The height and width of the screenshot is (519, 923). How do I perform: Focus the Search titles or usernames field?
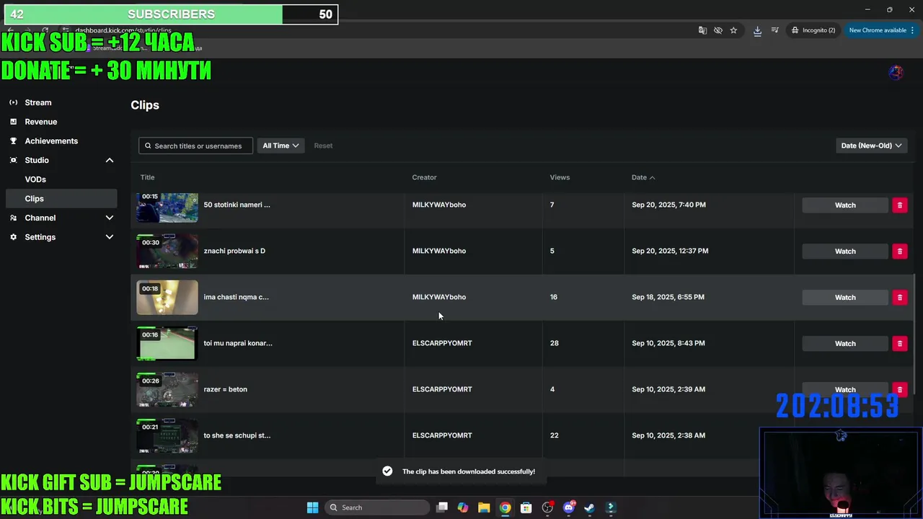[195, 146]
